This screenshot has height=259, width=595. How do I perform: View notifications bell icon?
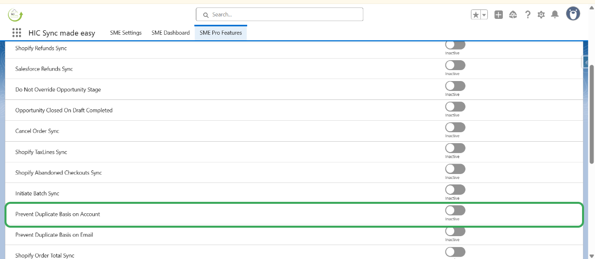click(x=555, y=15)
